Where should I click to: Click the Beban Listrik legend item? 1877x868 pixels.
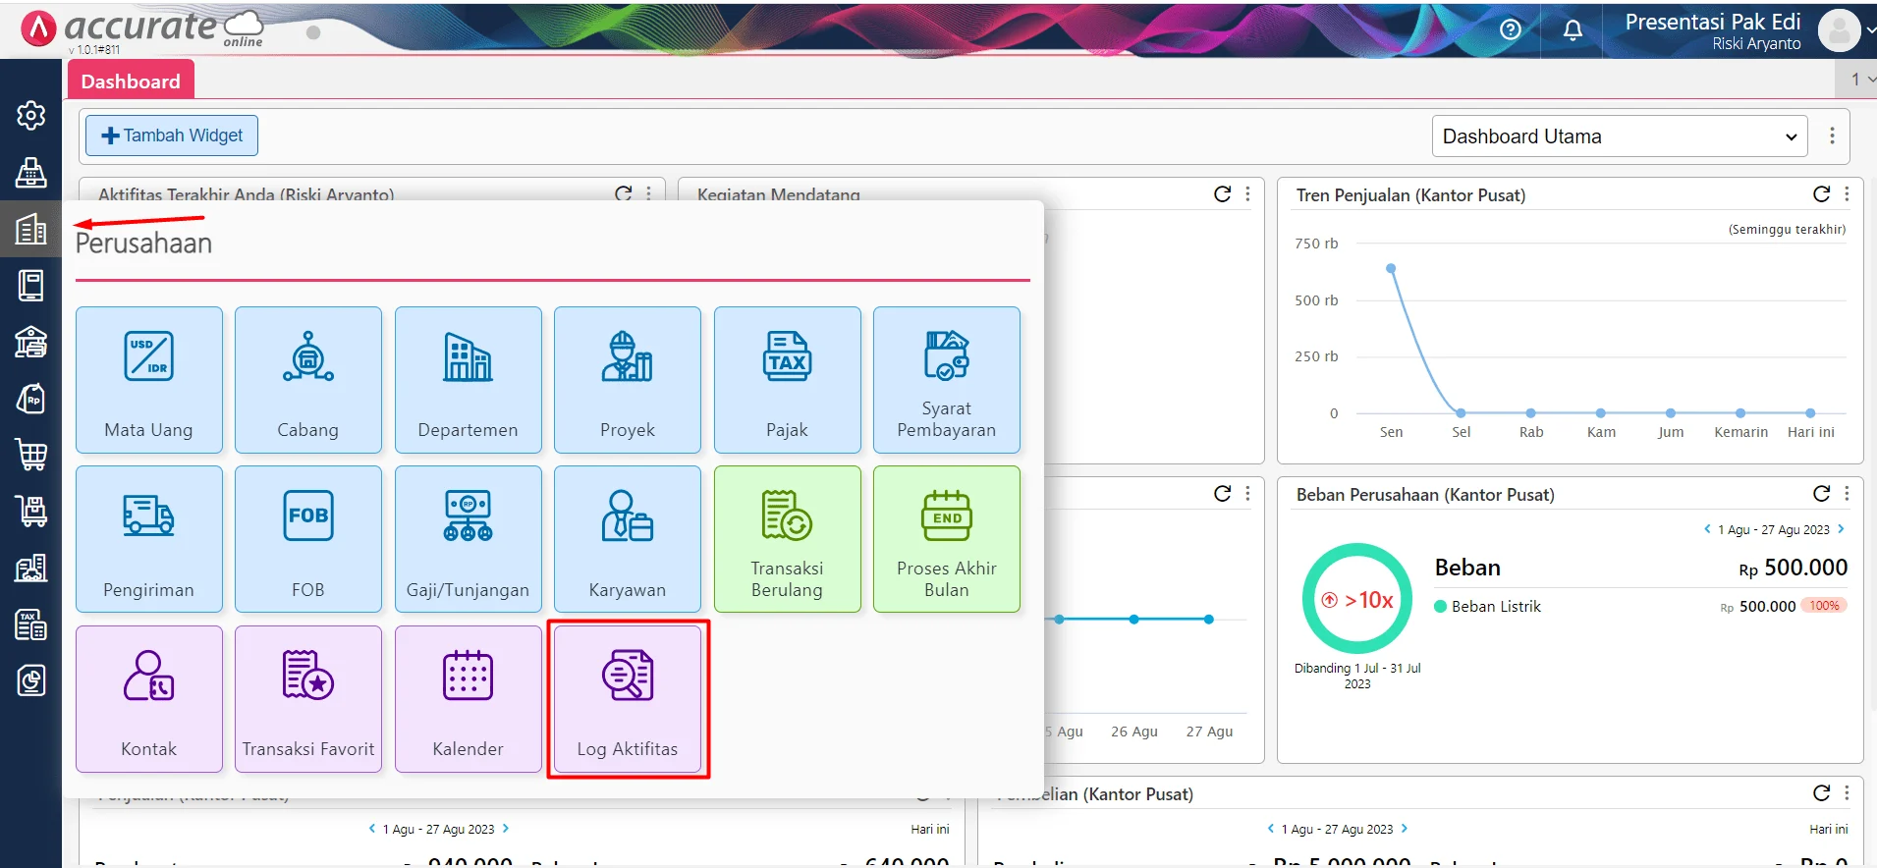[x=1495, y=607]
